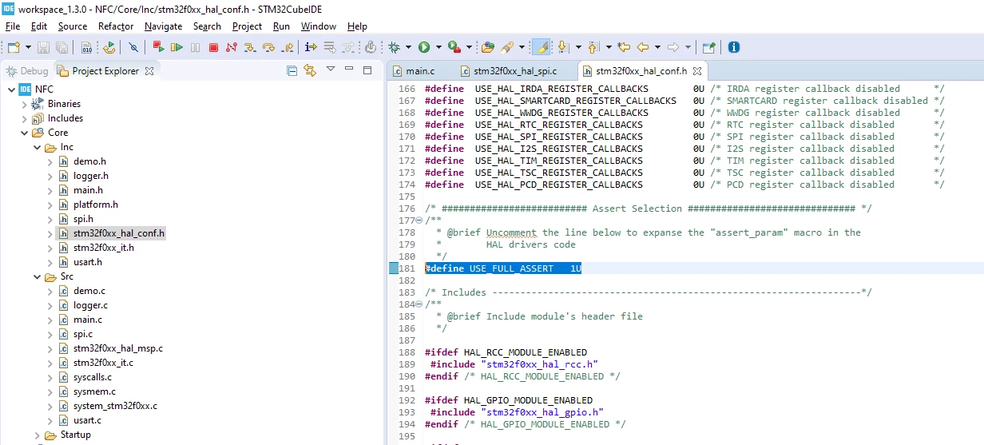Select system_stm32f0xx.c in Project Explorer

click(x=115, y=406)
